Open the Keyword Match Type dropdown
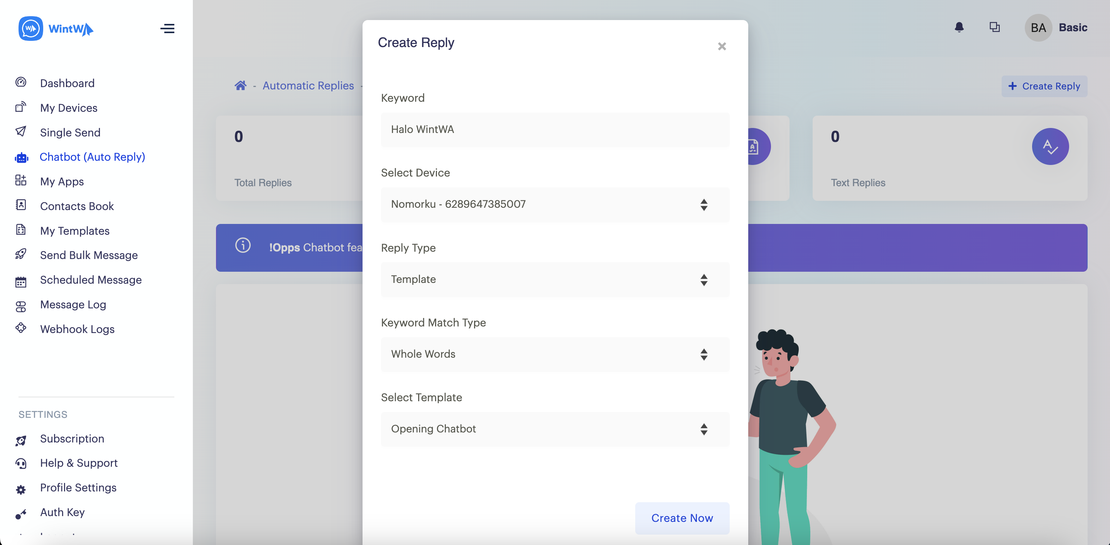1110x545 pixels. pos(555,354)
